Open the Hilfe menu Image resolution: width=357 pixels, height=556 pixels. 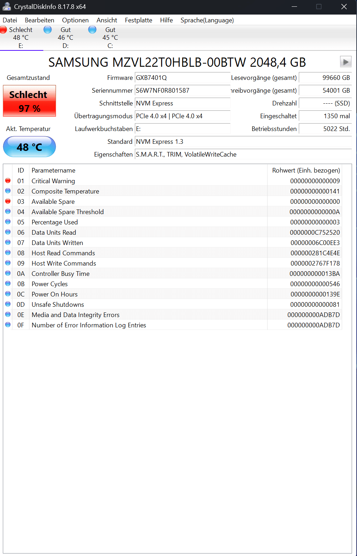click(166, 20)
